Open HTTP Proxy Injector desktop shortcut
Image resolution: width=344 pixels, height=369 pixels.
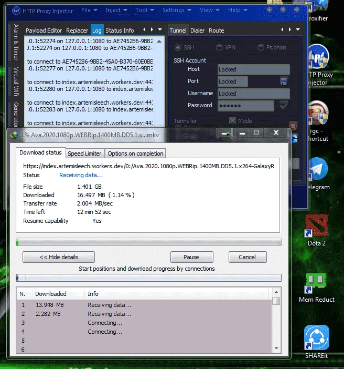point(318,65)
